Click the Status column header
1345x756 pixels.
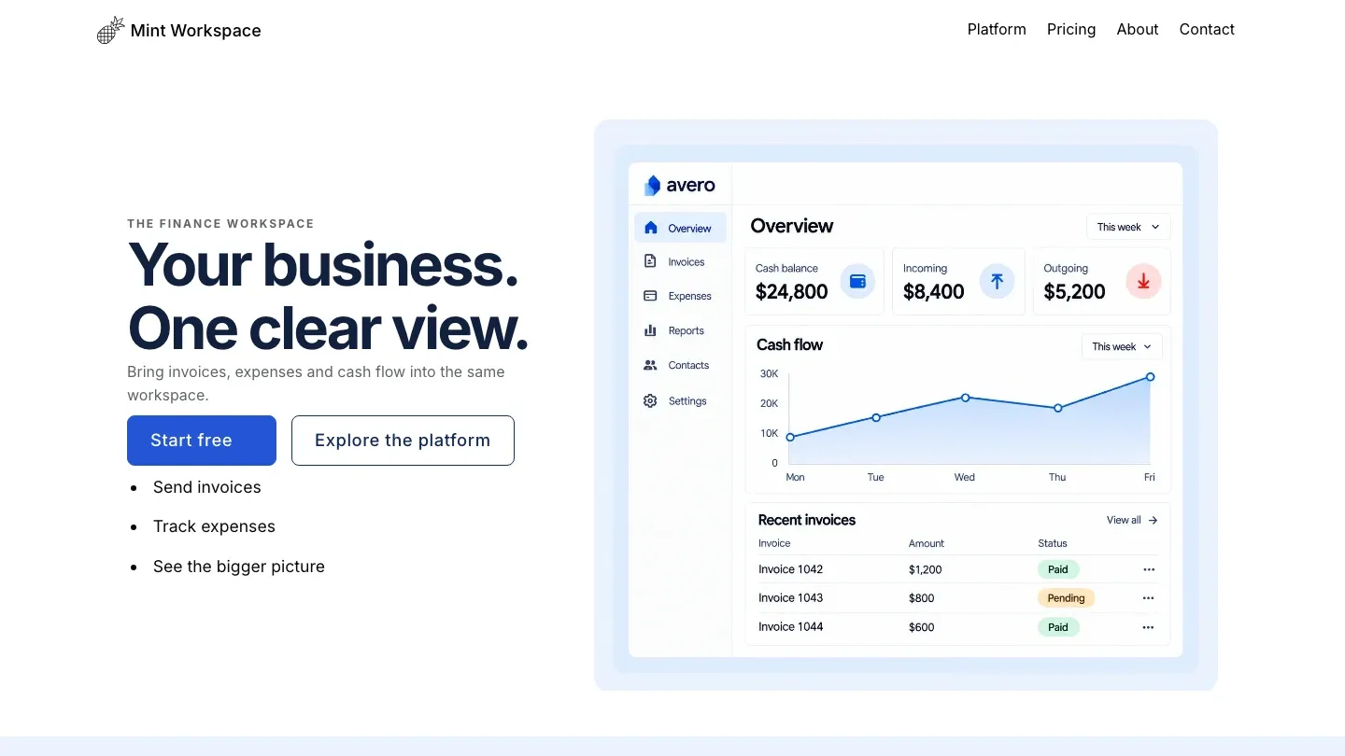click(x=1053, y=543)
